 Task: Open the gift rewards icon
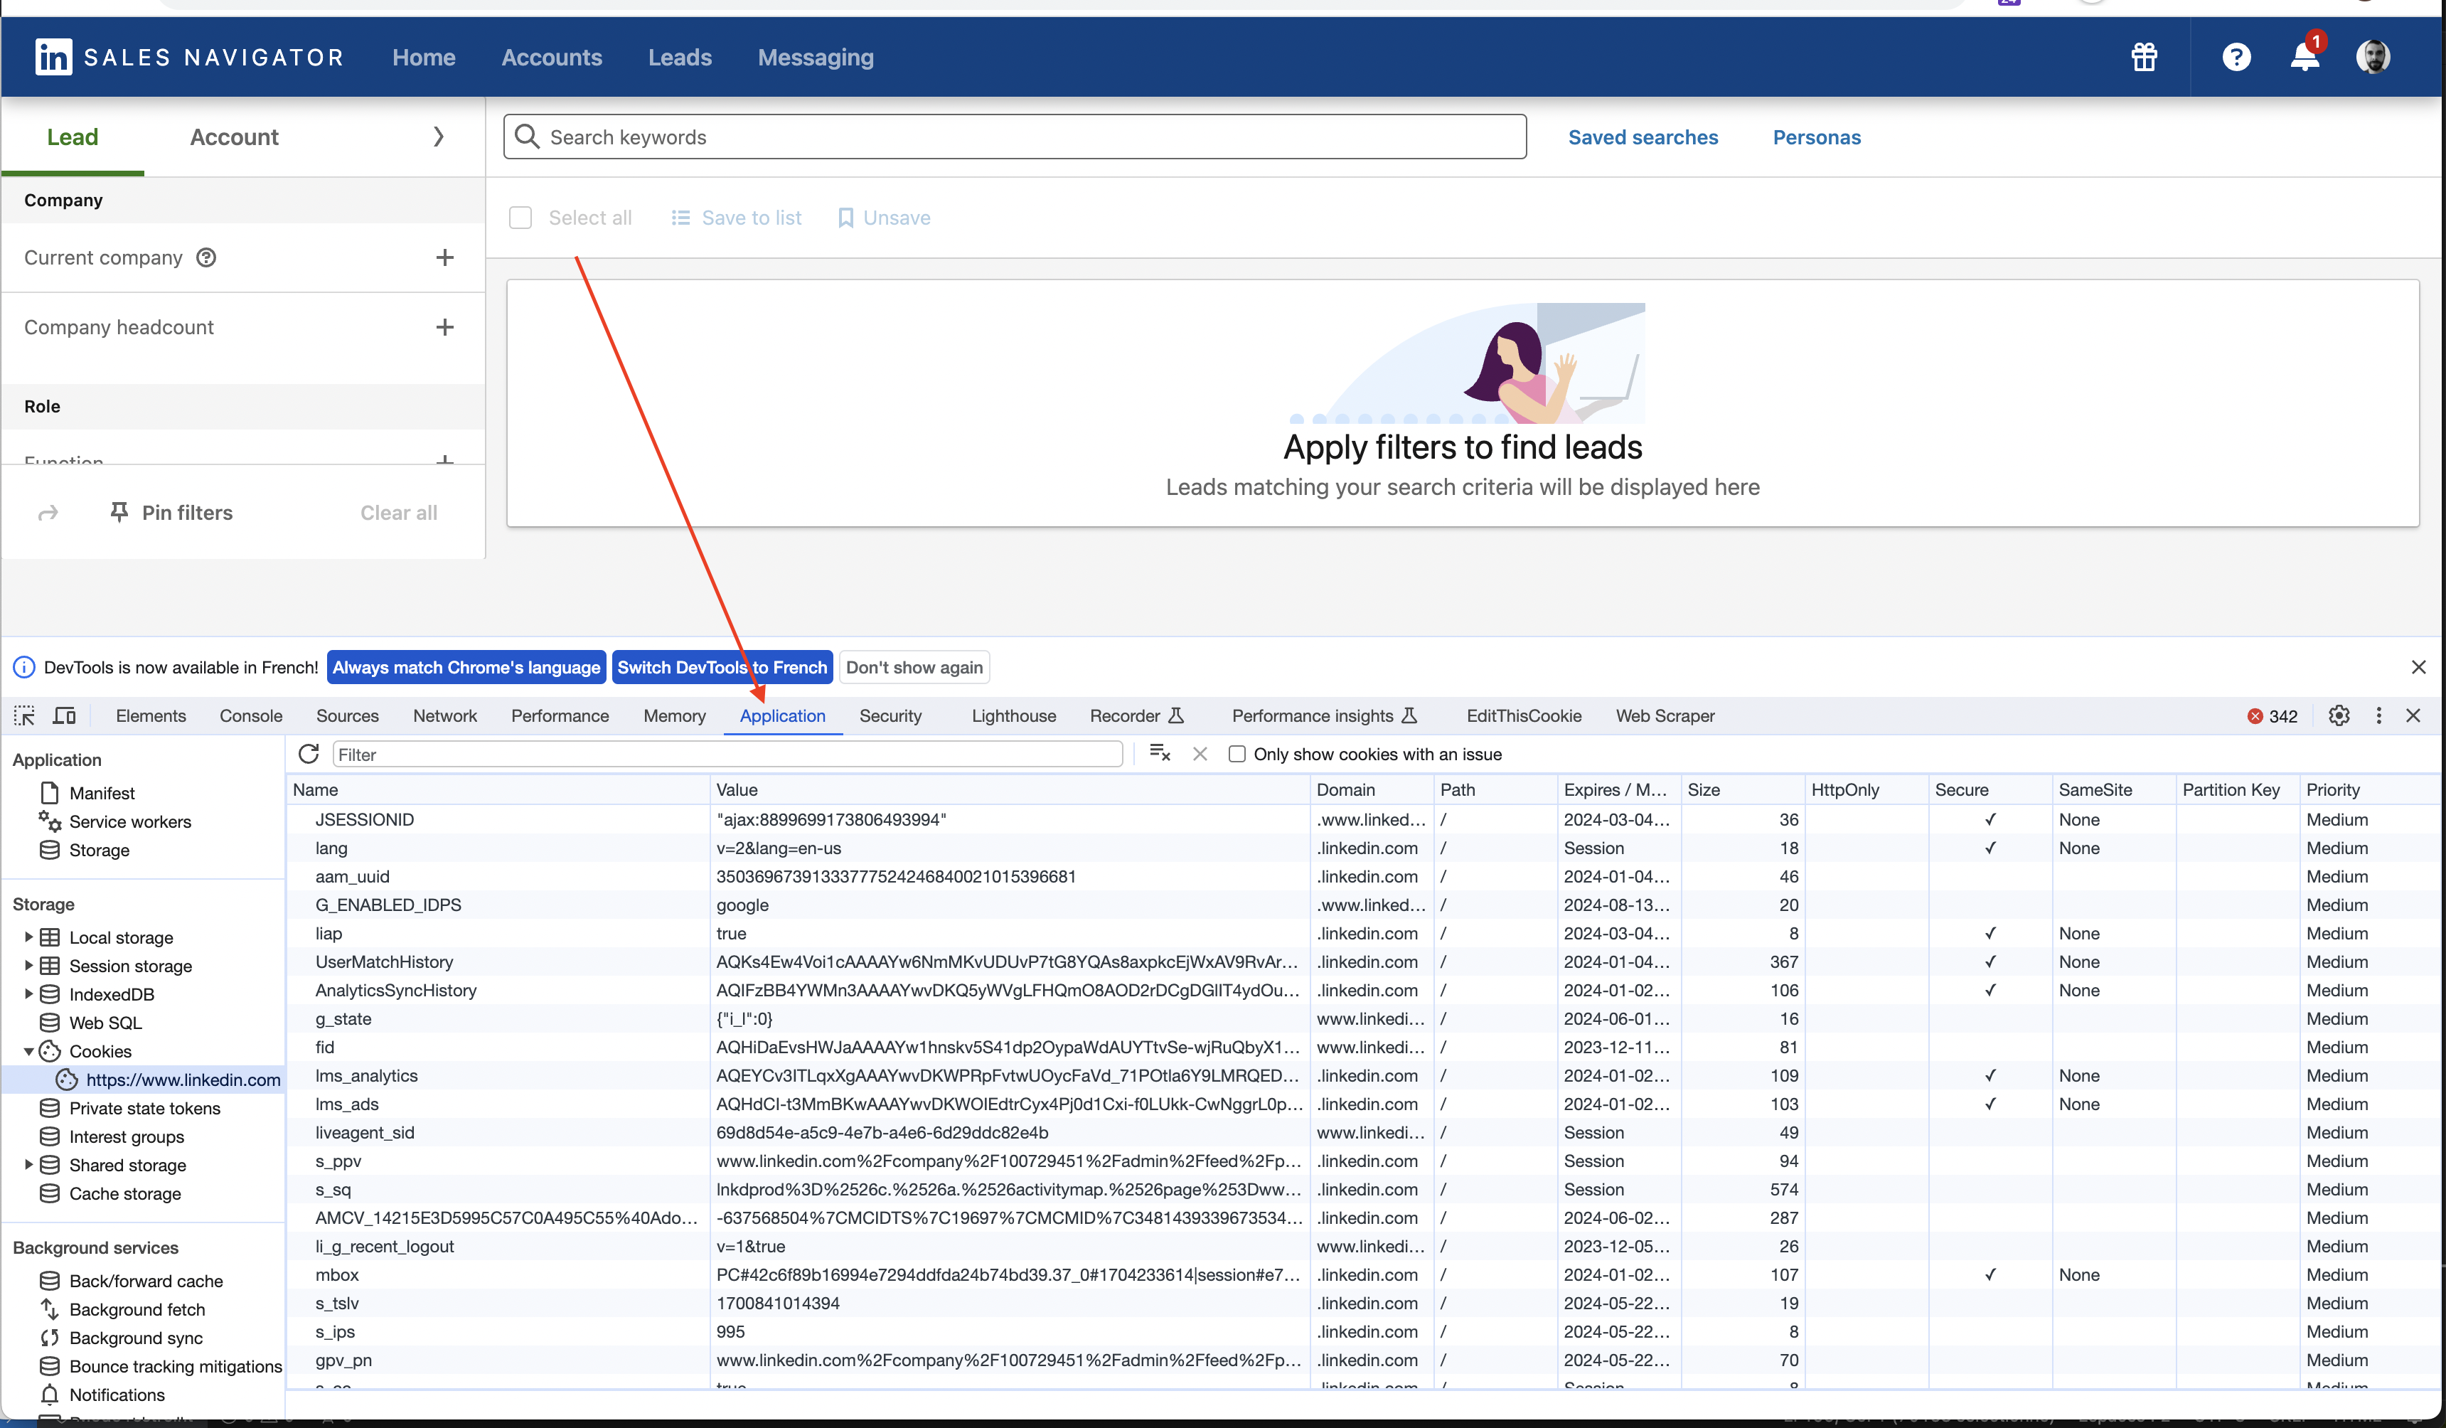click(x=2144, y=58)
